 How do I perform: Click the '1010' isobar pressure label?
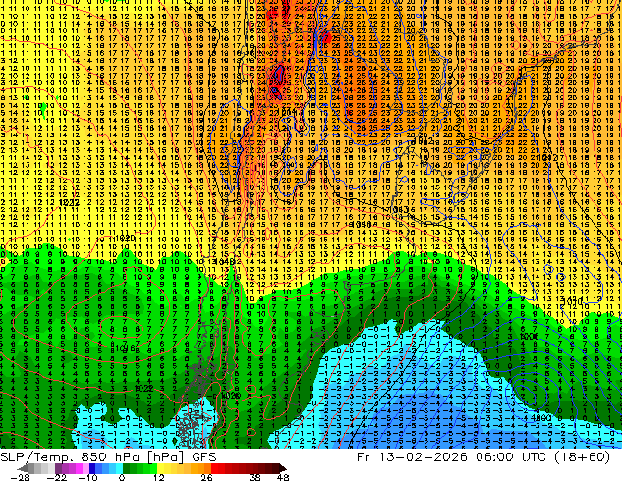click(x=573, y=301)
